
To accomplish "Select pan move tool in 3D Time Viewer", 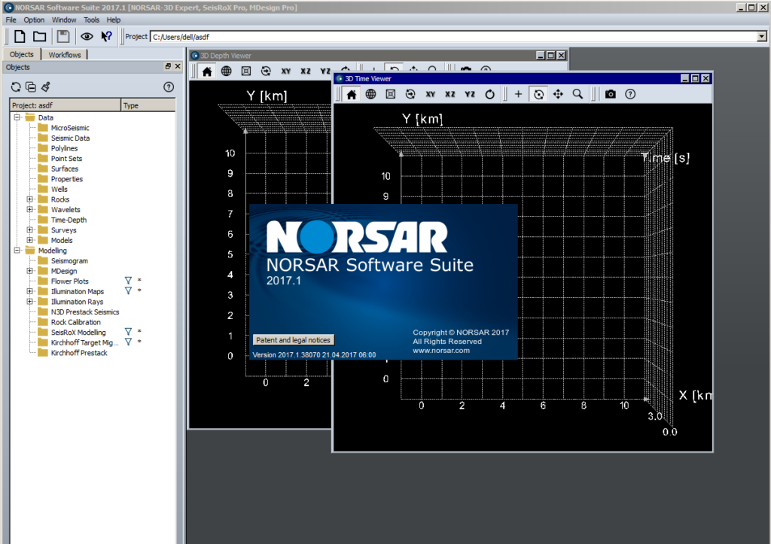I will pyautogui.click(x=558, y=94).
